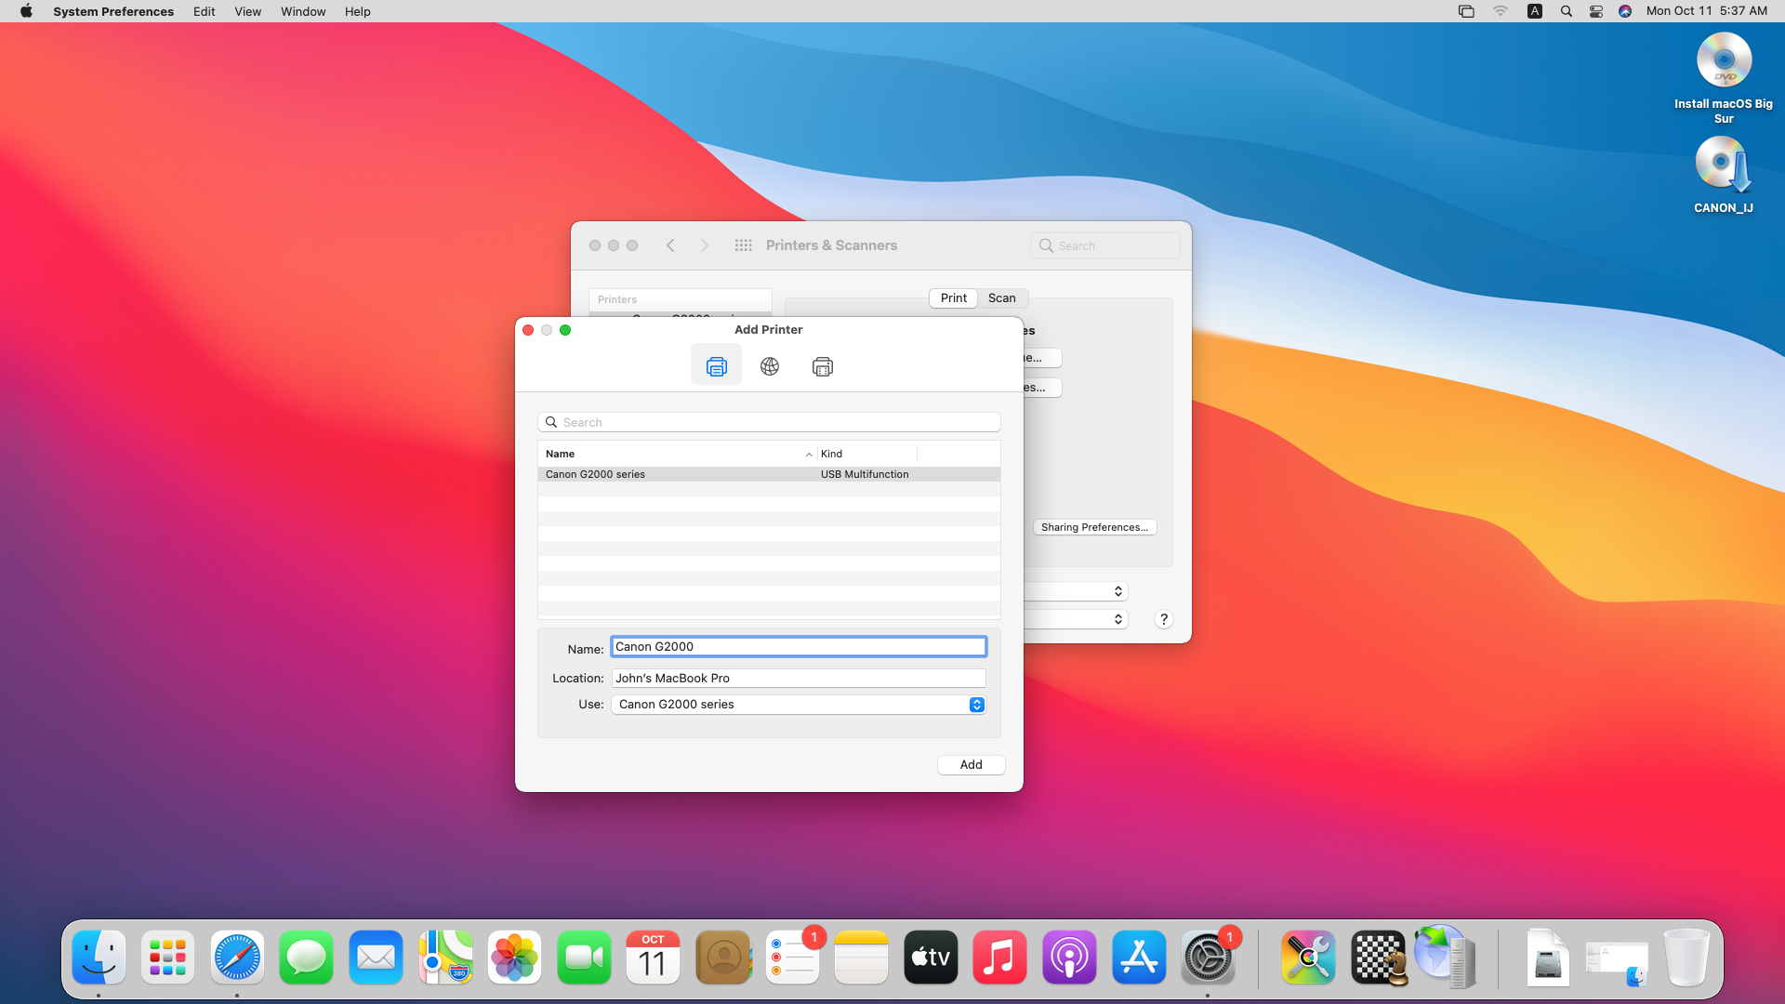Select the IP/Internet printer icon
Image resolution: width=1785 pixels, height=1004 pixels.
[x=769, y=366]
